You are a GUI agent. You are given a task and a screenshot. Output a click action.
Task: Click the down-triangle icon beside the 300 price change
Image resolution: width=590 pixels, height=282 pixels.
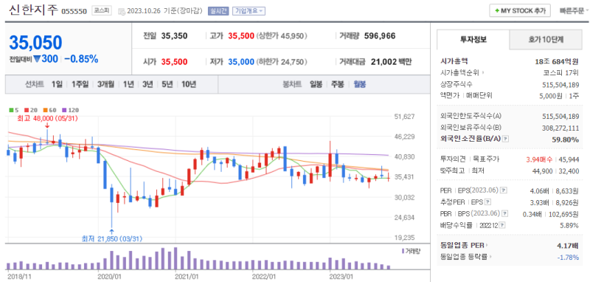(37, 59)
